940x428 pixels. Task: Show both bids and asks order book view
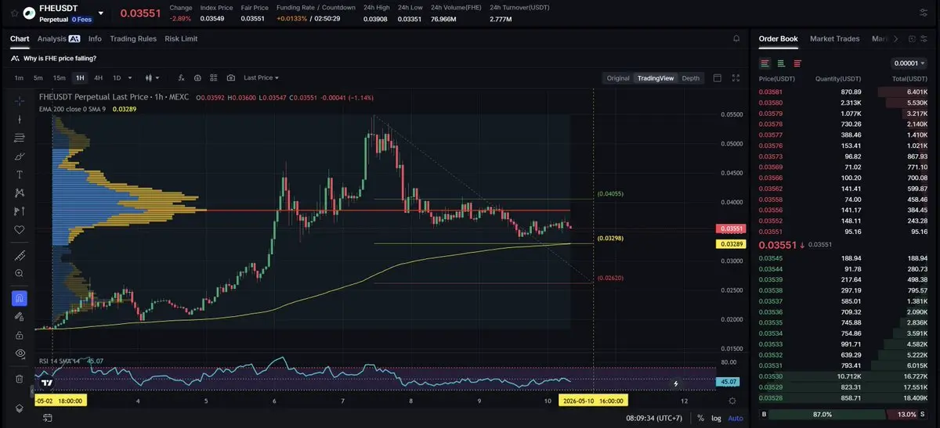pyautogui.click(x=765, y=63)
